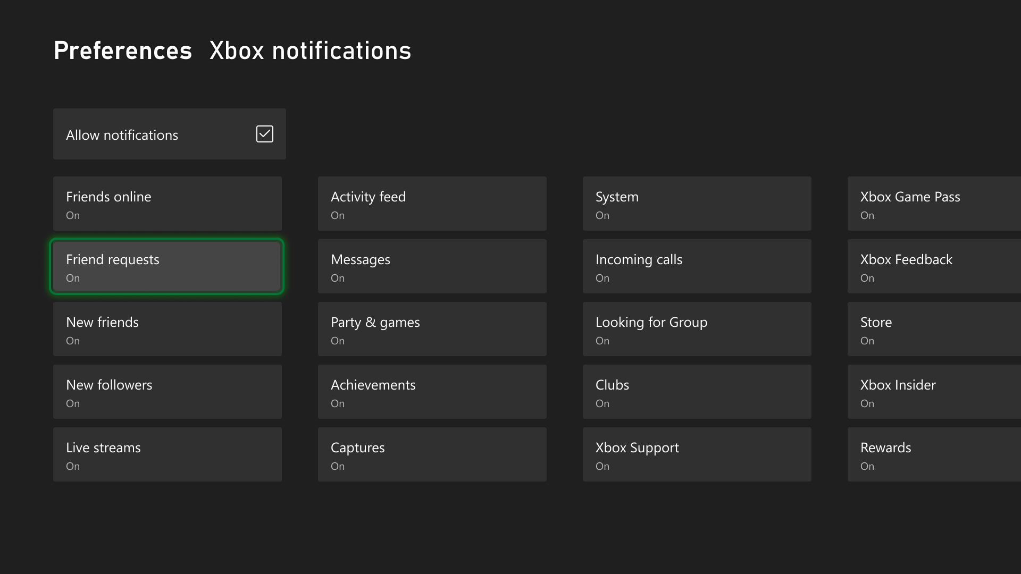Viewport: 1021px width, 574px height.
Task: Toggle the Allow notifications checkbox
Action: click(264, 134)
